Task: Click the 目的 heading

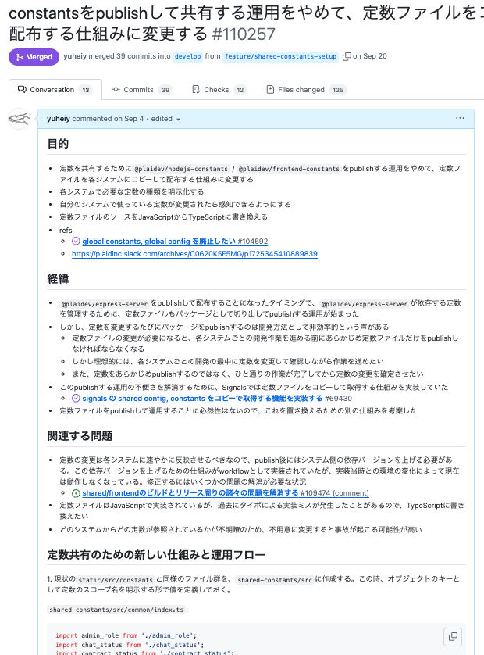Action: (58, 144)
